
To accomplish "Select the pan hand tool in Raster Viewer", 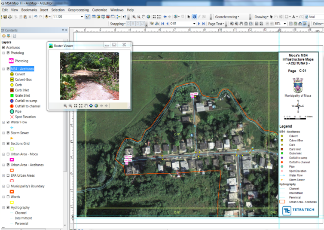I will click(x=86, y=105).
